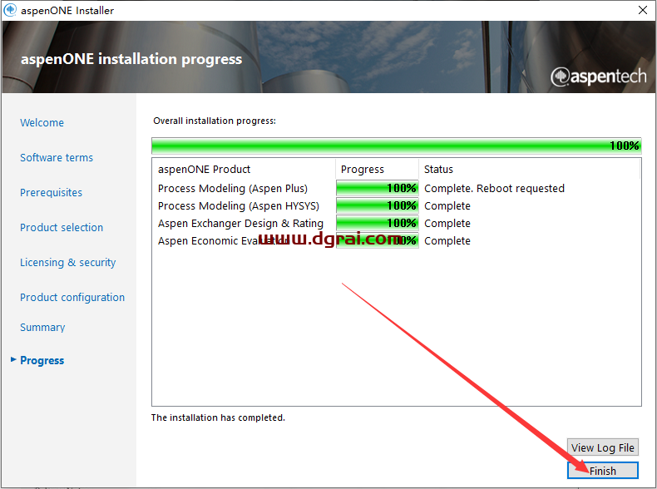657x489 pixels.
Task: Select Aspen Economic Evaluation row
Action: 397,240
